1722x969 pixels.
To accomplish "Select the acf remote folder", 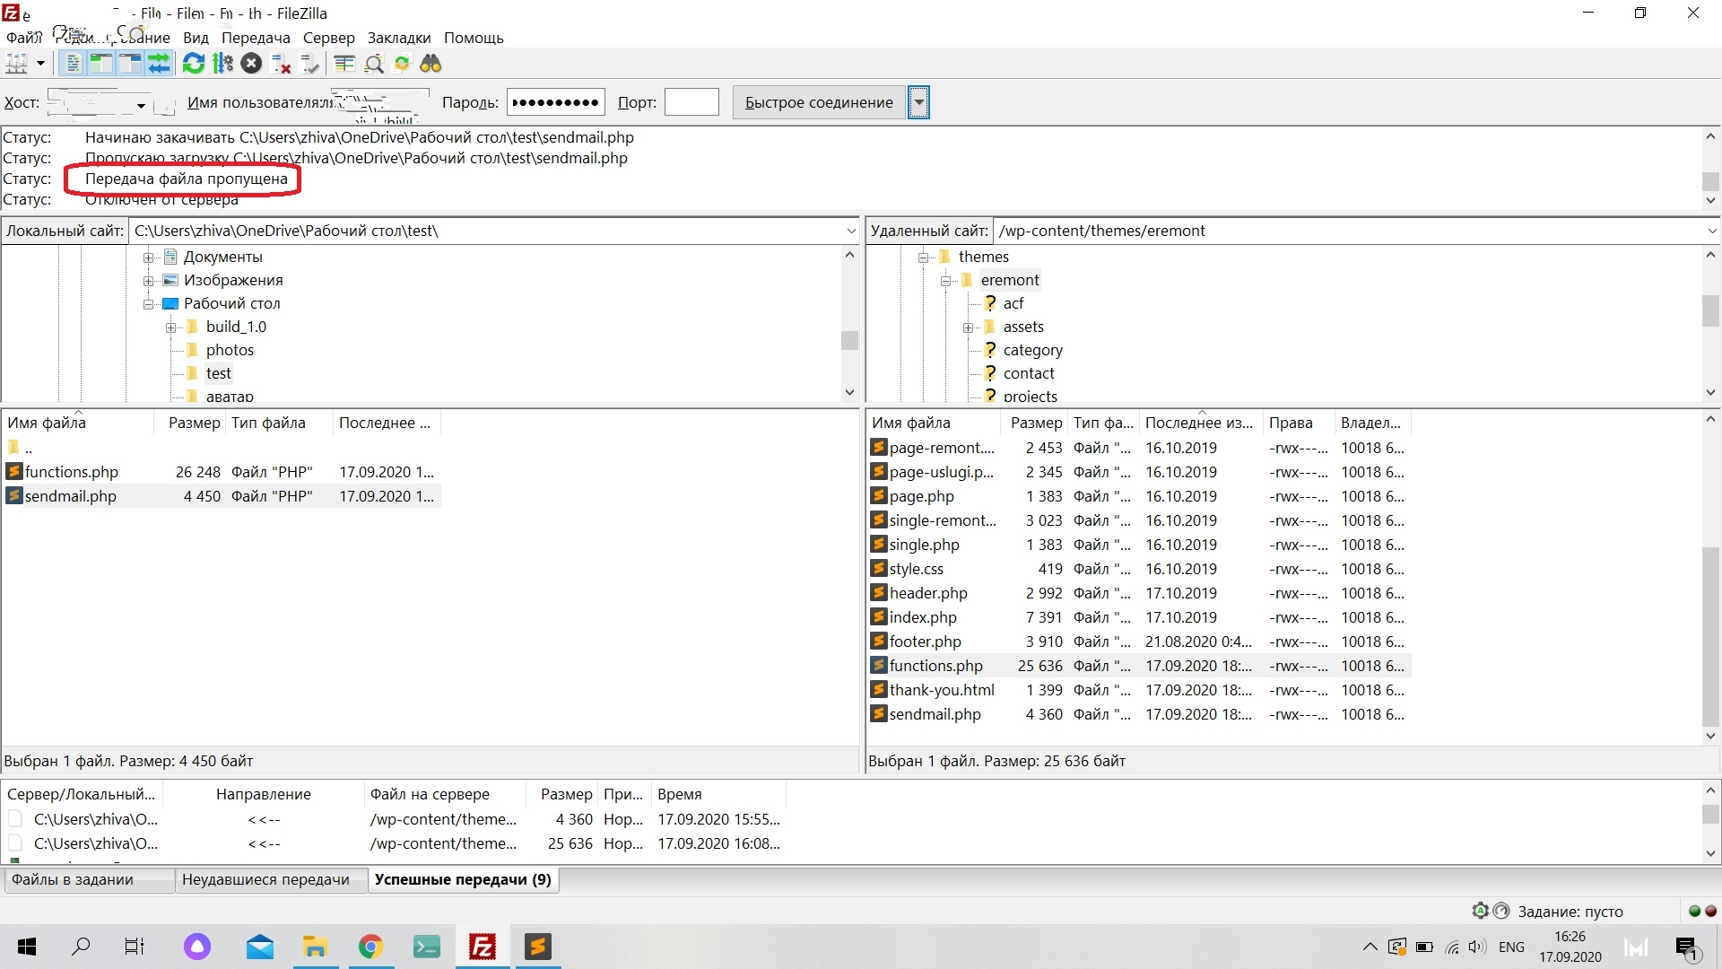I will 1013,303.
